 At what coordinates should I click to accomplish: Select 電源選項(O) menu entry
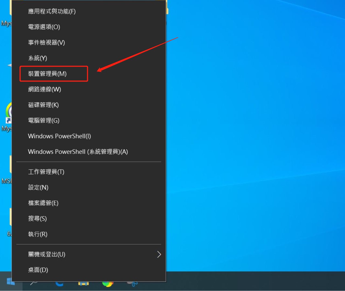click(44, 27)
